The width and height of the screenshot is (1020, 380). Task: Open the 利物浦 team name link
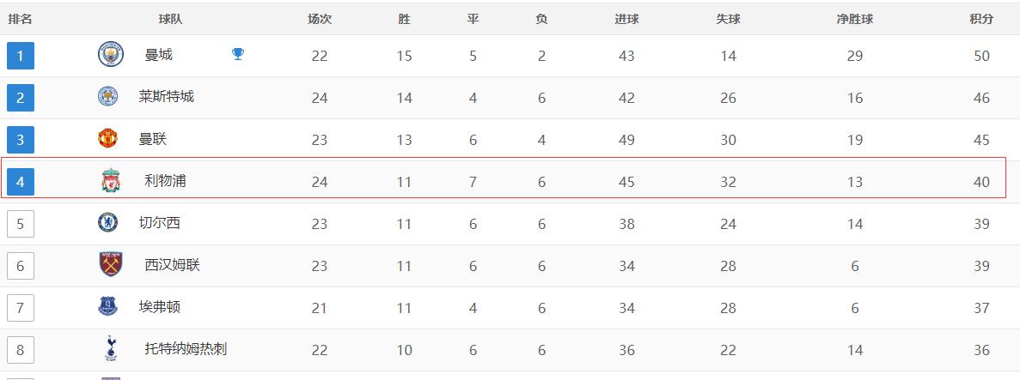[x=165, y=181]
